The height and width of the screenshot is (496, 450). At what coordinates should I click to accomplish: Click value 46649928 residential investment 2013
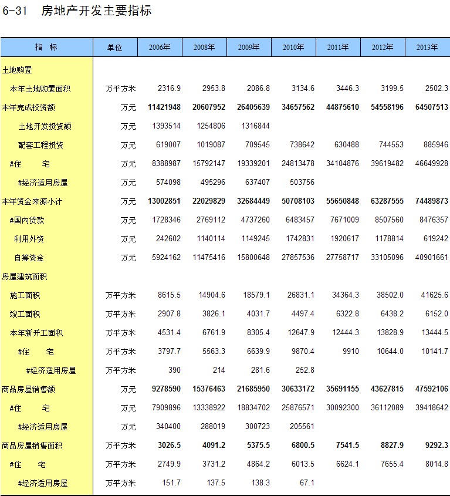tap(432, 164)
